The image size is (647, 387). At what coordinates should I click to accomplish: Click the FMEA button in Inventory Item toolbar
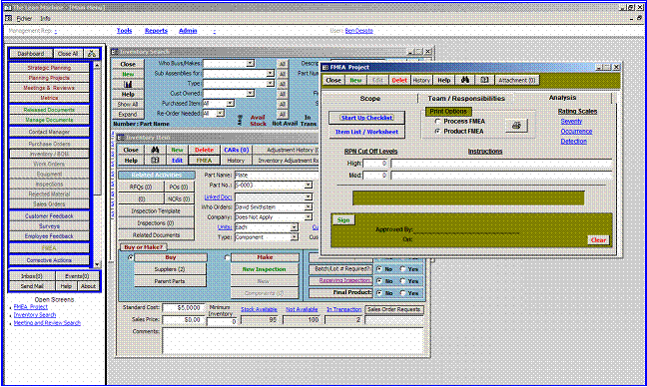pos(204,161)
